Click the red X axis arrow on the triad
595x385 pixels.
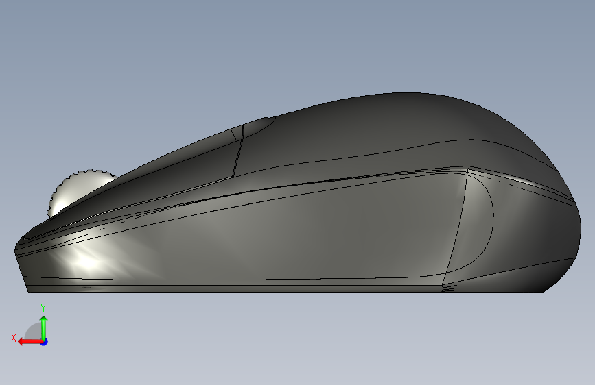[30, 342]
